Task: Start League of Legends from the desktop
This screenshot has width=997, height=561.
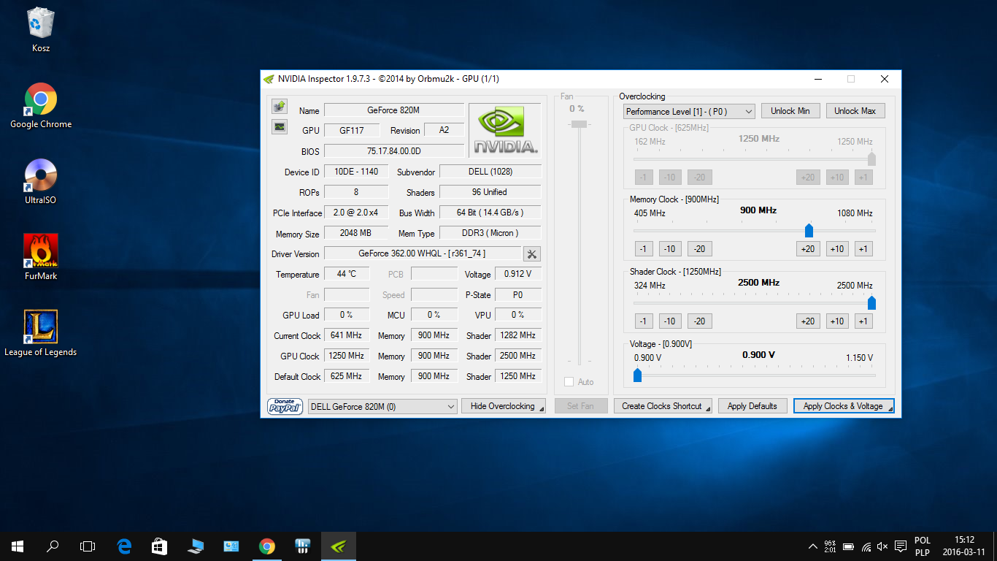Action: pyautogui.click(x=41, y=334)
